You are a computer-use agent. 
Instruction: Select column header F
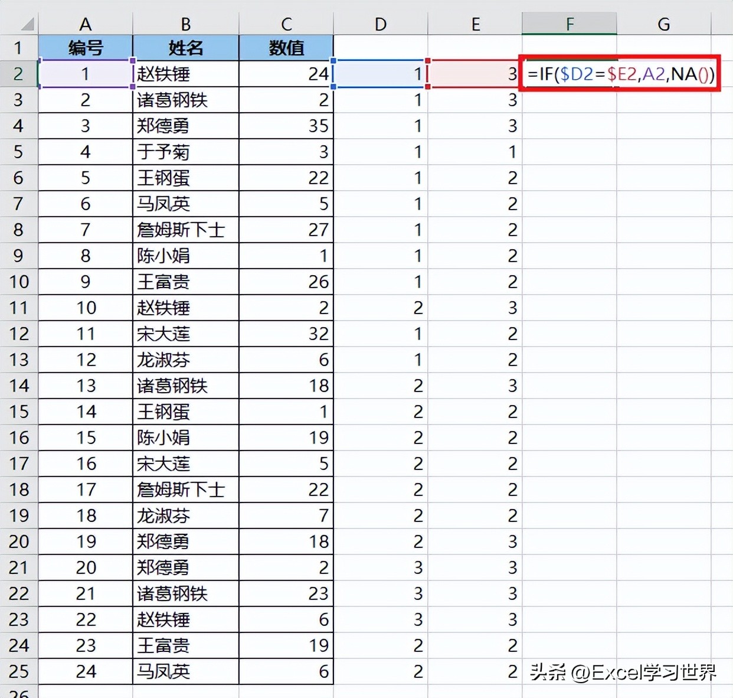(x=568, y=24)
